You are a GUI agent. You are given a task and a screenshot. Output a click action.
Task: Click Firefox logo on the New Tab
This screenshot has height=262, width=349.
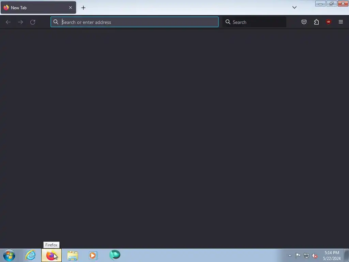point(6,8)
